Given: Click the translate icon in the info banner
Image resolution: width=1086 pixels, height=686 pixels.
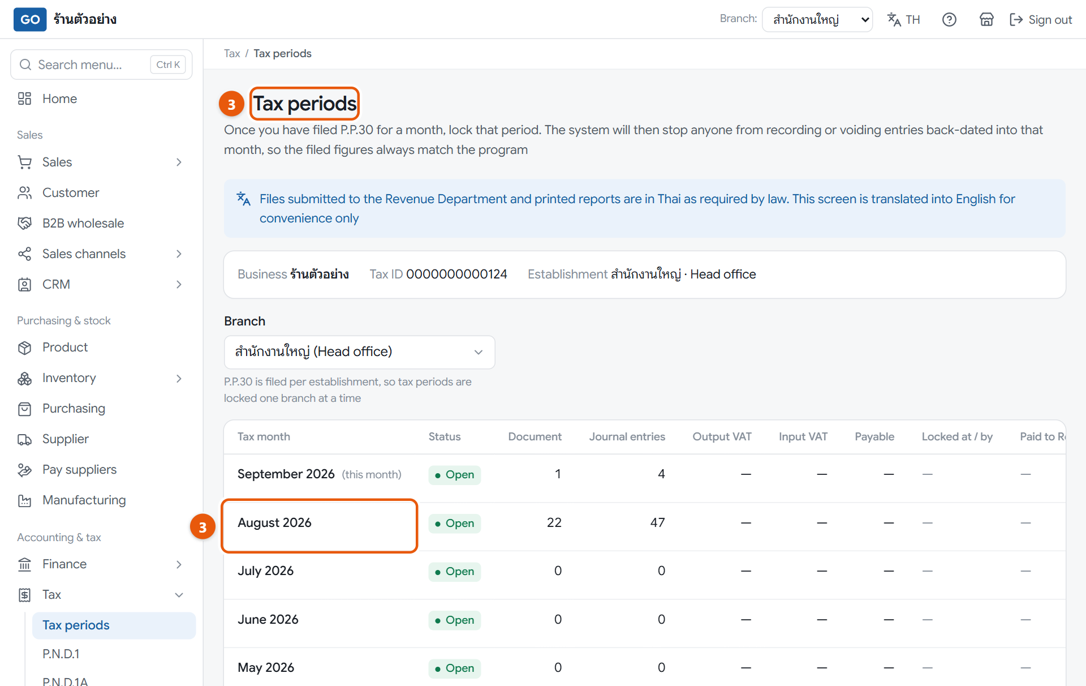Looking at the screenshot, I should tap(243, 199).
